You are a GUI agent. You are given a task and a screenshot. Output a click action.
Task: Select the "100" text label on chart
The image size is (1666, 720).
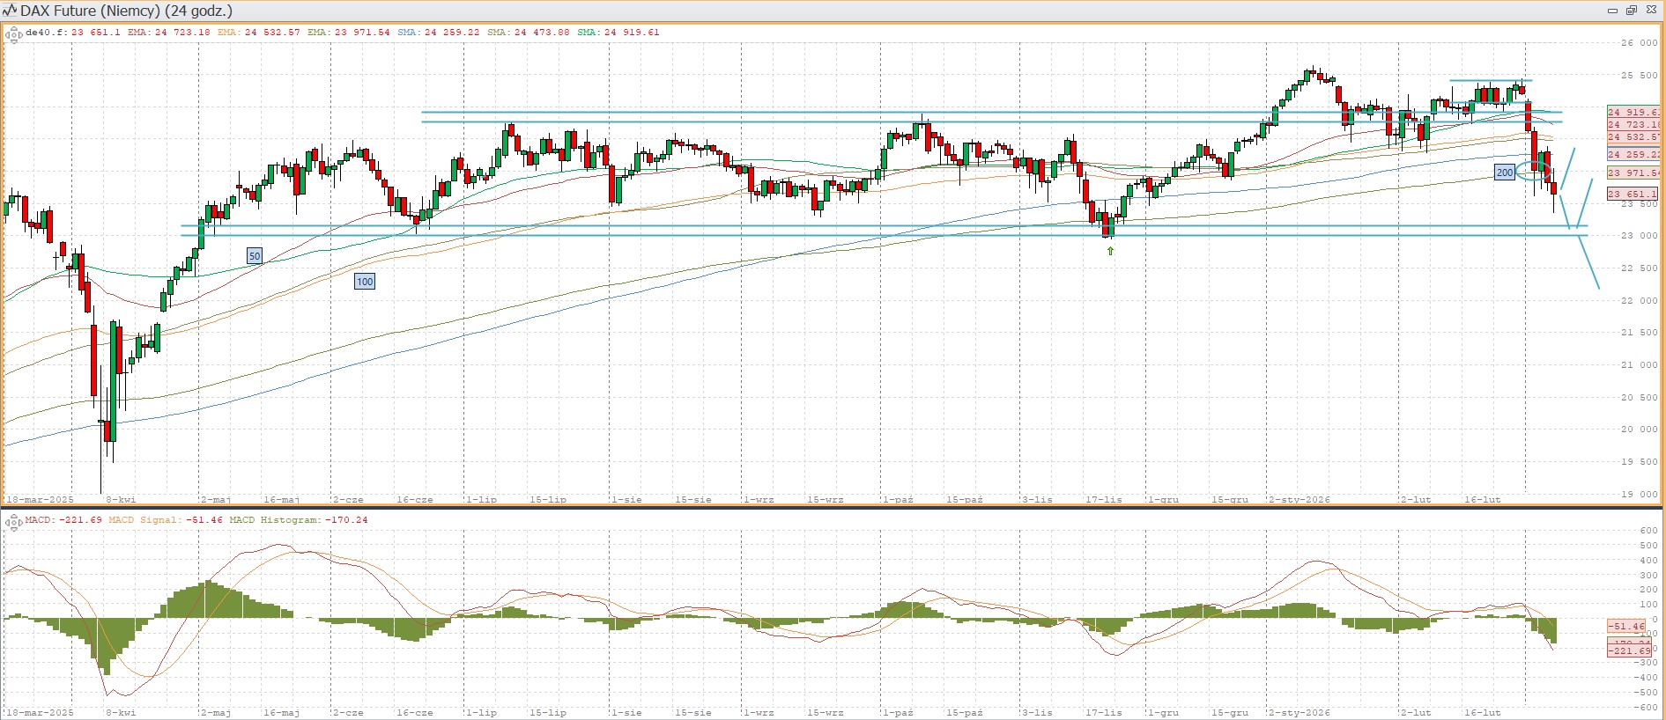tap(365, 282)
